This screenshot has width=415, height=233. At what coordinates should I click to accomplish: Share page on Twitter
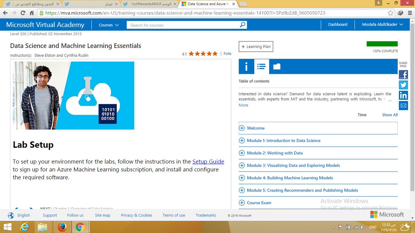click(x=403, y=85)
